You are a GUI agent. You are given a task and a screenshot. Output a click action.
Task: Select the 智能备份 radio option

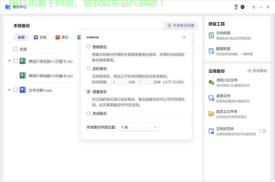pos(88,47)
